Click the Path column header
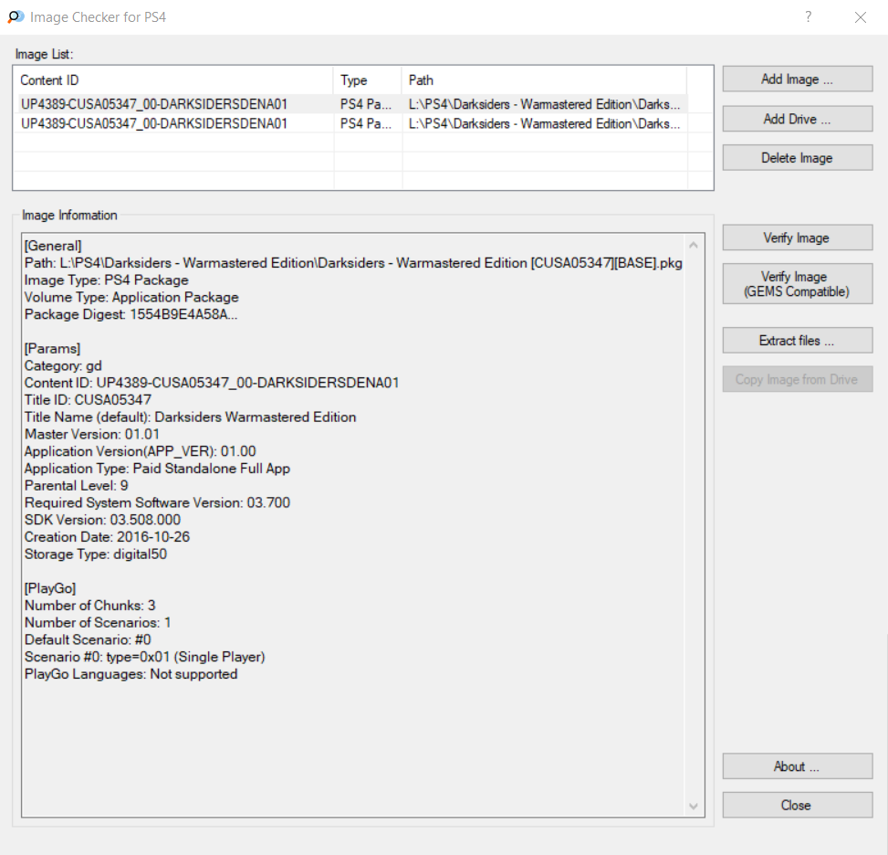 click(x=544, y=80)
